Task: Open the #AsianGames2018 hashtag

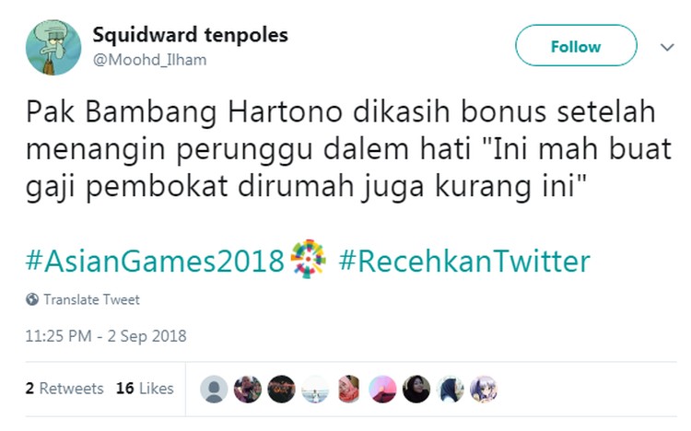Action: 155,261
